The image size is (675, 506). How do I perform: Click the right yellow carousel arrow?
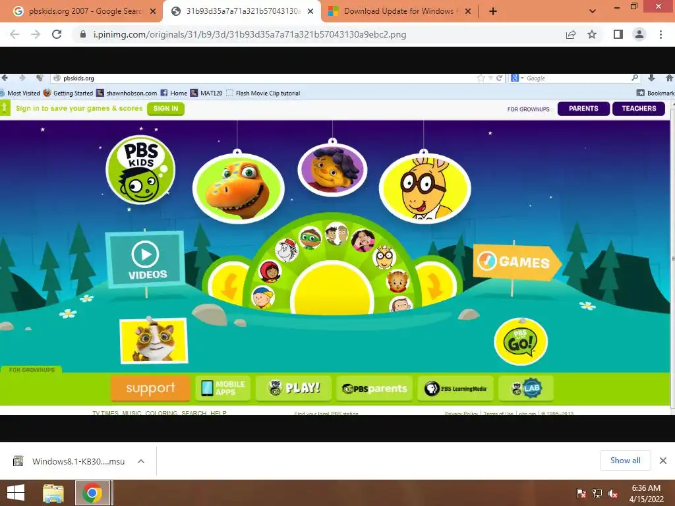point(436,285)
